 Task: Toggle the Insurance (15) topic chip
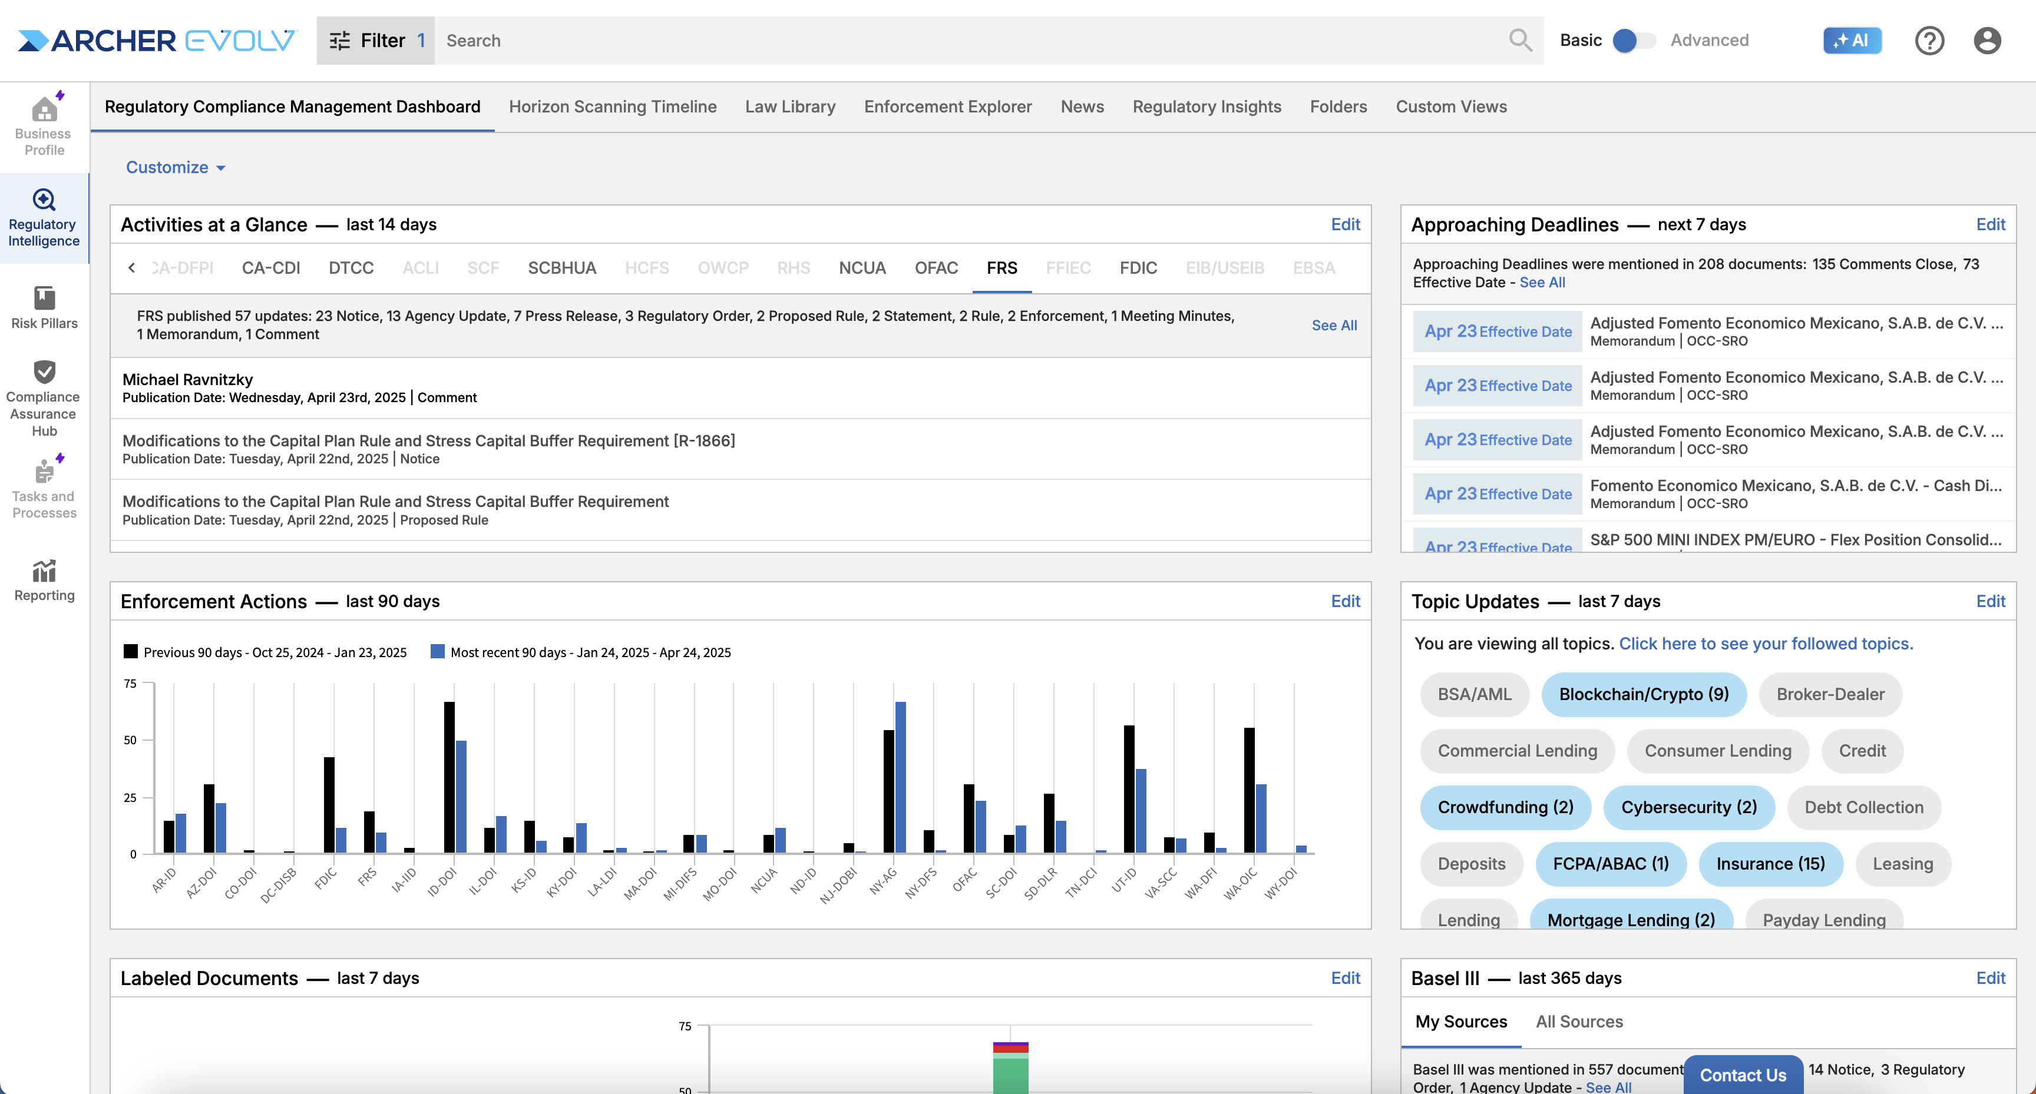(x=1770, y=863)
